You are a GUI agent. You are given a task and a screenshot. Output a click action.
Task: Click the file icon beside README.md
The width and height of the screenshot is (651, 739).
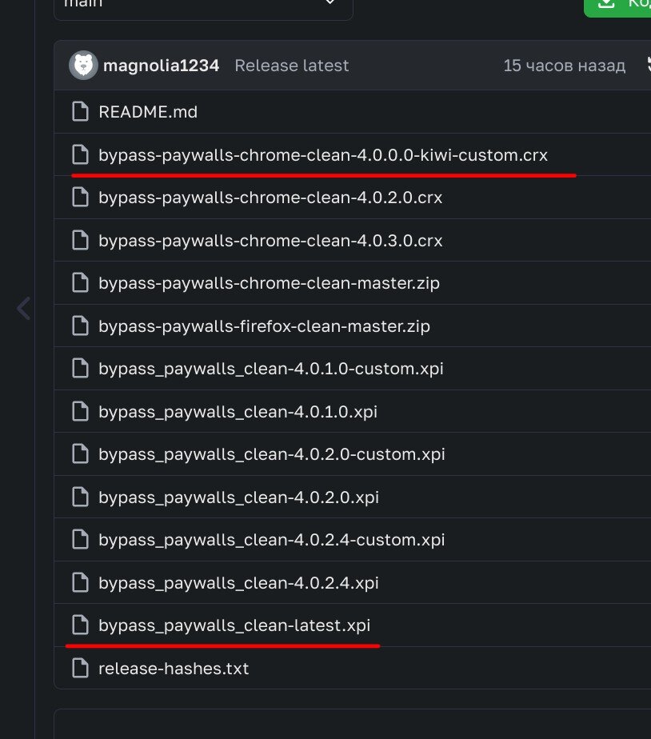tap(80, 112)
